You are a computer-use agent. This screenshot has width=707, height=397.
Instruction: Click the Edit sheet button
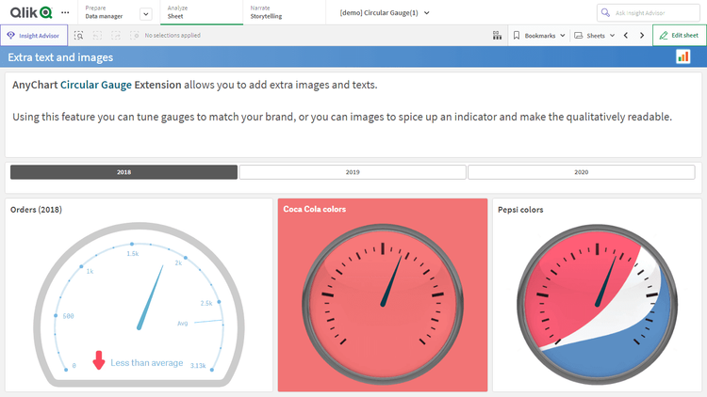(x=679, y=35)
